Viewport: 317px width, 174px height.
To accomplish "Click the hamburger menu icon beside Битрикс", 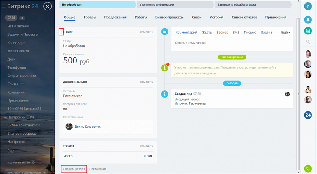I will [x=3, y=6].
